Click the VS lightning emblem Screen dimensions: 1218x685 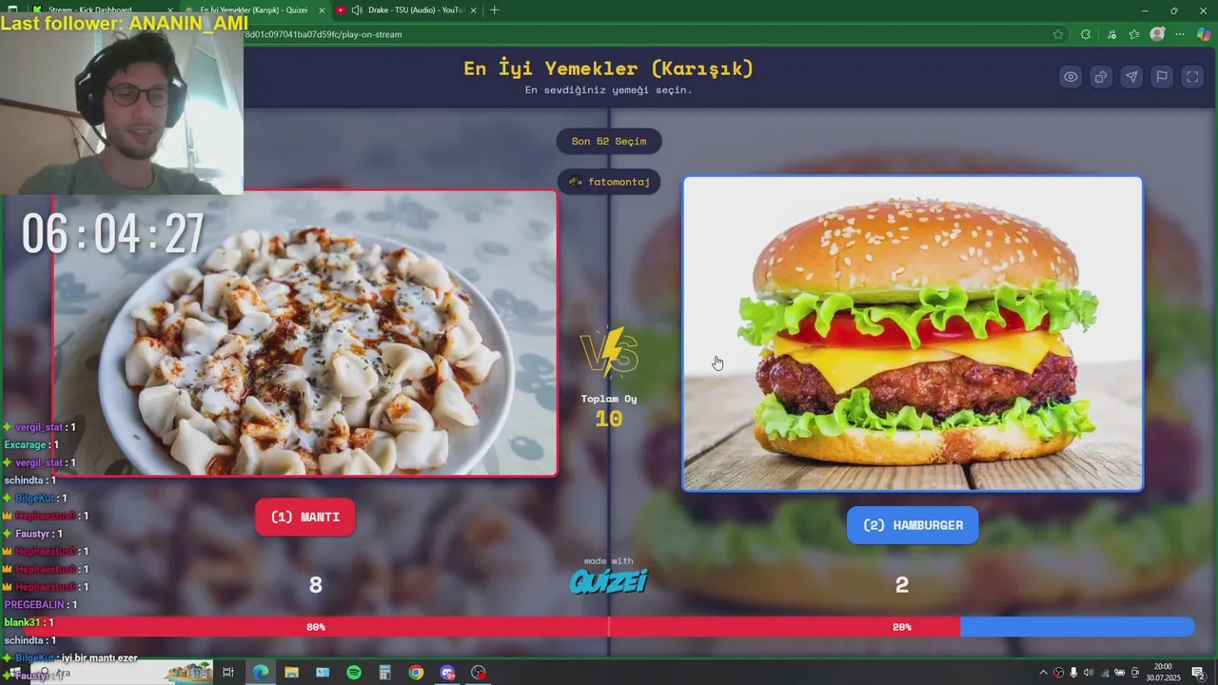[x=609, y=352]
